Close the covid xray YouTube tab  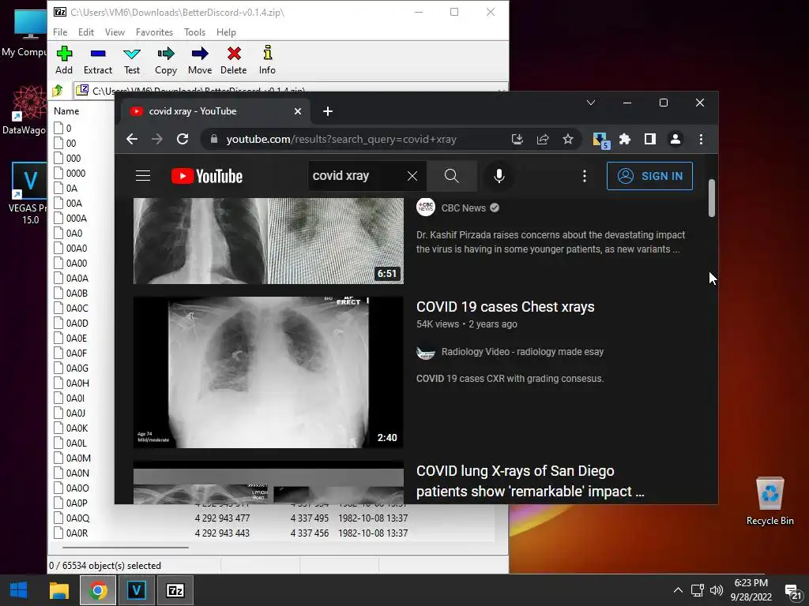click(298, 111)
